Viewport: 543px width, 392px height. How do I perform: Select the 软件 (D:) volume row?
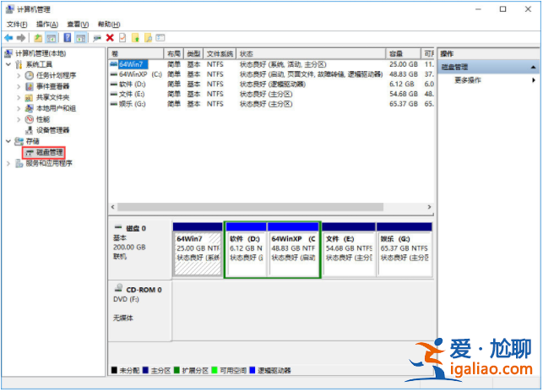[272, 84]
